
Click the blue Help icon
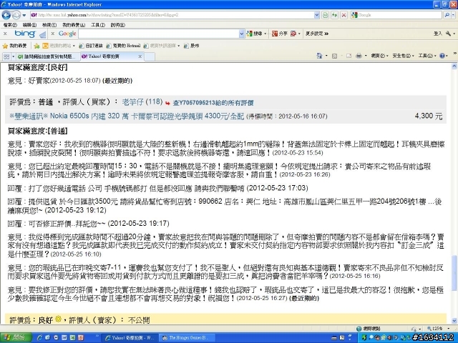pyautogui.click(x=442, y=56)
